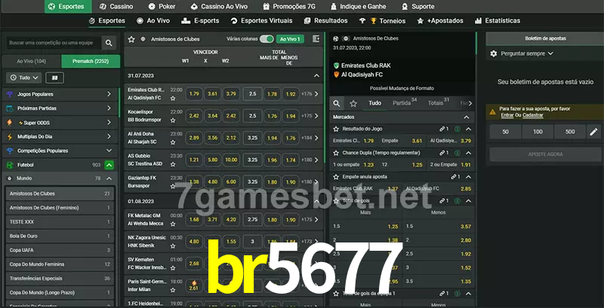
Task: Collapse the 31.07.2023 date section
Action: (x=316, y=76)
